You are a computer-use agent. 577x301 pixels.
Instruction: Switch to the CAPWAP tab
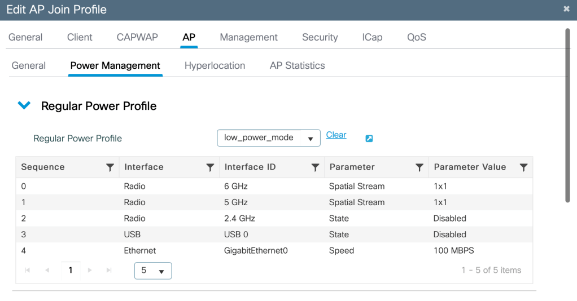137,37
